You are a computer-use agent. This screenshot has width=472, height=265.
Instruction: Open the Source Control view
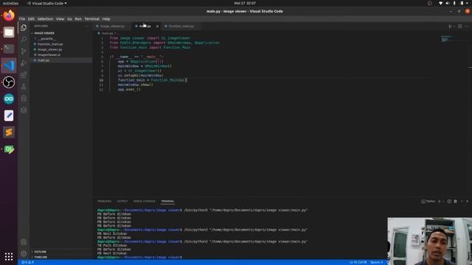point(24,51)
